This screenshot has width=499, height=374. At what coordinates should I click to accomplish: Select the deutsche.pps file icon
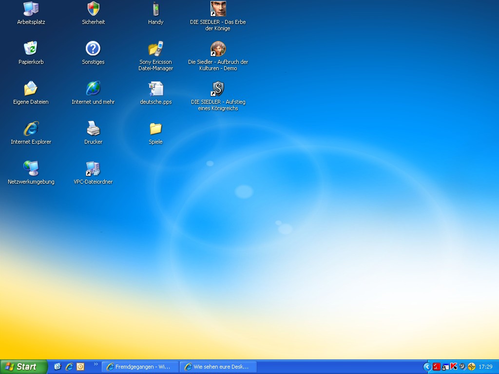155,89
